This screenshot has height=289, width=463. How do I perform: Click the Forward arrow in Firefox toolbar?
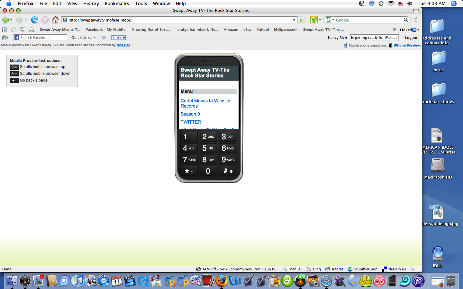[20, 20]
